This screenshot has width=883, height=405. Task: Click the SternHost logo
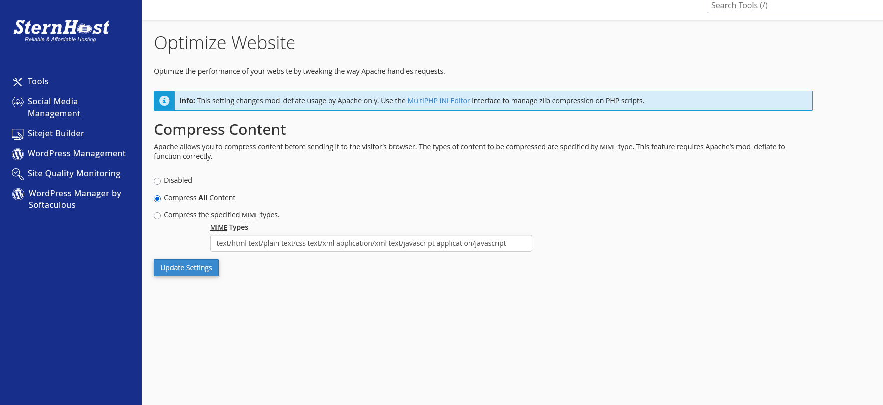[x=61, y=30]
